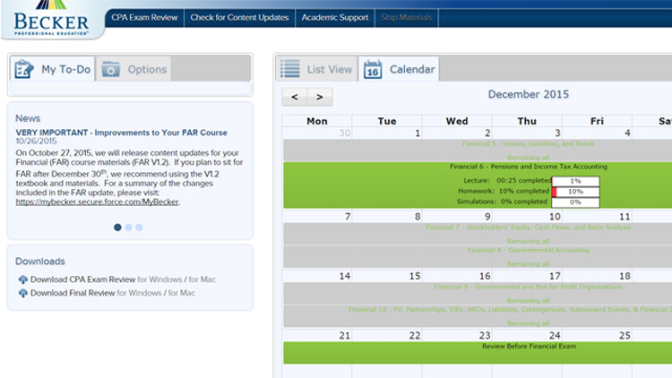Viewport: 672px width, 378px height.
Task: Click the News section heading
Action: click(x=28, y=118)
